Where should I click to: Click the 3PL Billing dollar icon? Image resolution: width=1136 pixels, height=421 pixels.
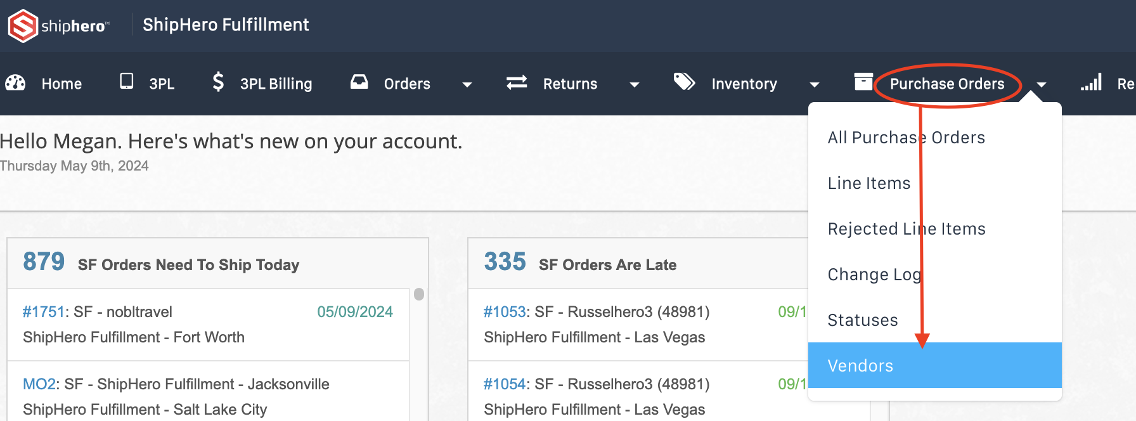(218, 82)
